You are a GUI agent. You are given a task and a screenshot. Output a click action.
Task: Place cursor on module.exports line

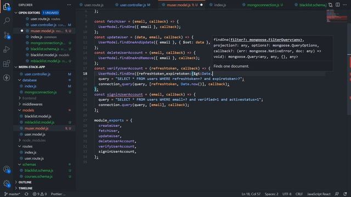pyautogui.click(x=113, y=120)
